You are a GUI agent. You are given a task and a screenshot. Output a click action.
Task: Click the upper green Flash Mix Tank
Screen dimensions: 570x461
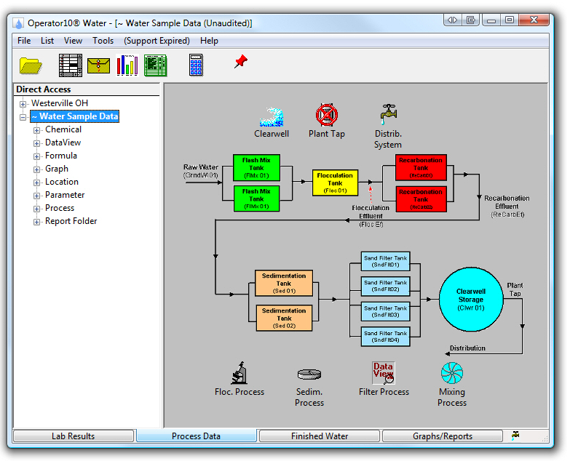pyautogui.click(x=256, y=168)
